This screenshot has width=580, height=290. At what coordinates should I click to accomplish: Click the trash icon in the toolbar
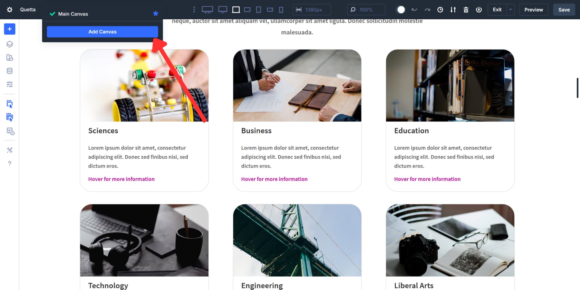pyautogui.click(x=466, y=10)
